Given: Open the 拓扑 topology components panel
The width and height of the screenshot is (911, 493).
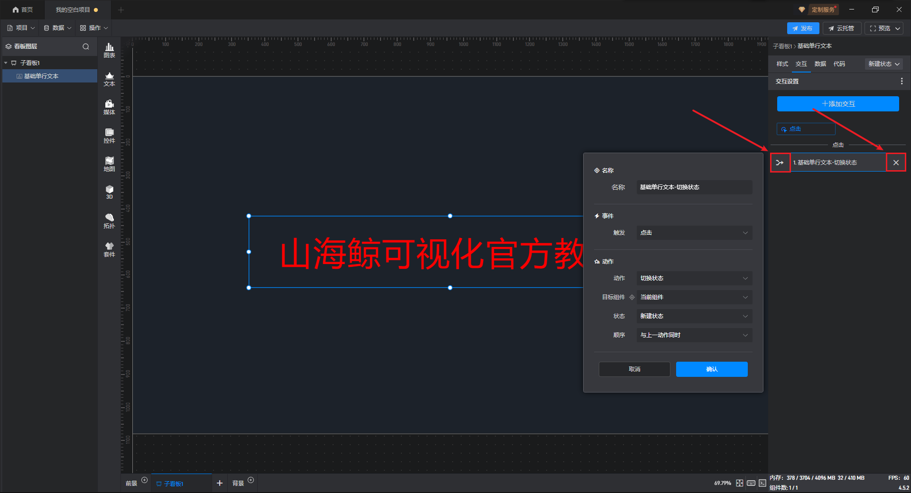Looking at the screenshot, I should [109, 221].
